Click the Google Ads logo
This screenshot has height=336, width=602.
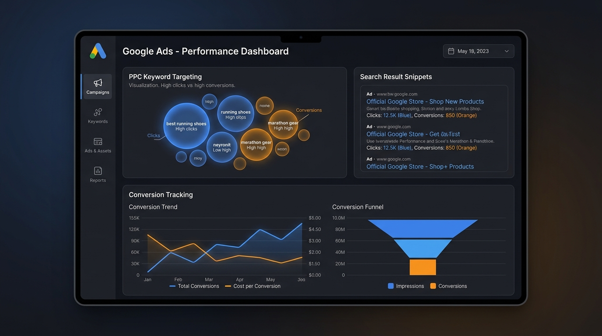pos(98,51)
